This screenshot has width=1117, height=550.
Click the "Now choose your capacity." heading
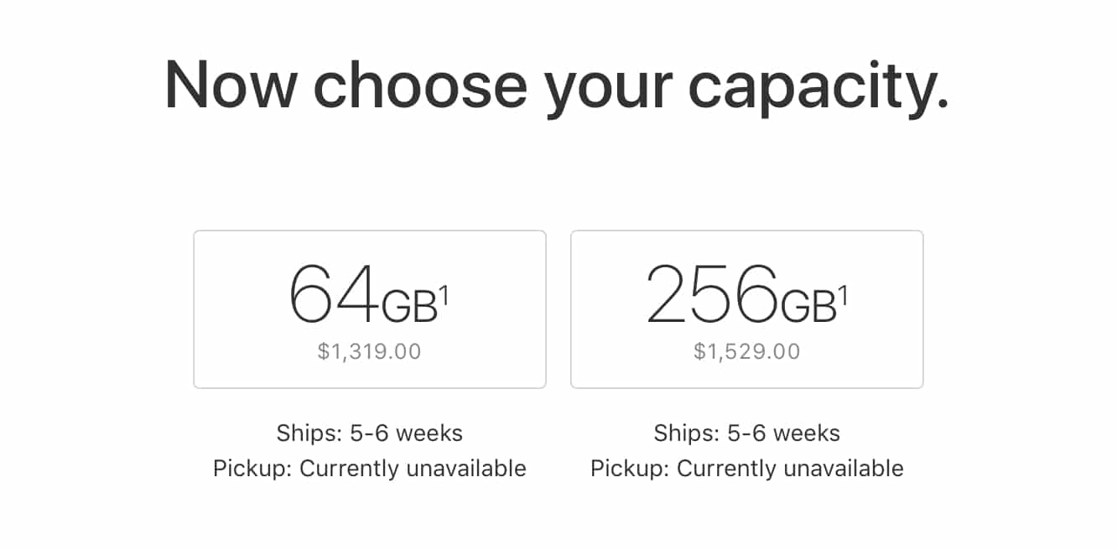click(558, 86)
